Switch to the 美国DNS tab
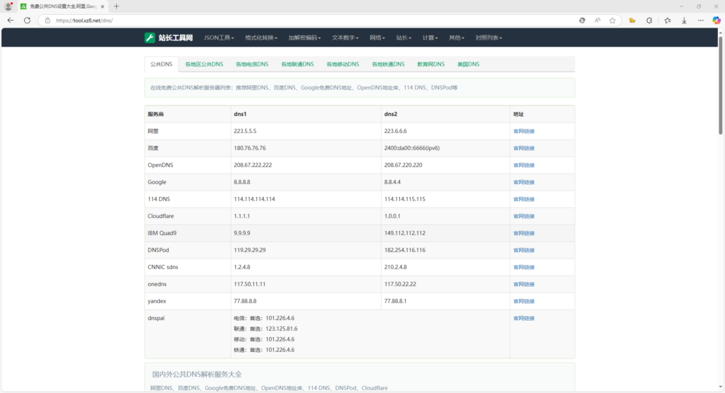The image size is (725, 393). point(469,64)
